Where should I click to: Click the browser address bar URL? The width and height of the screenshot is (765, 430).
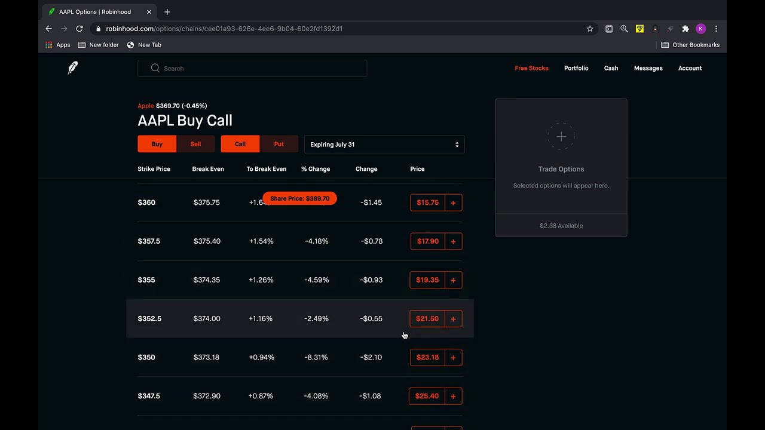pos(224,29)
